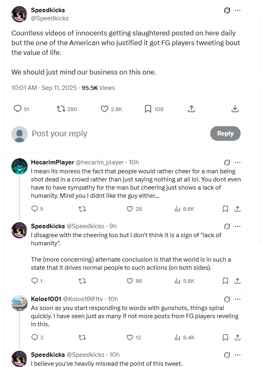Open more options on Kolos1001's reply
Screen dimensions: 261x367
pos(237,299)
